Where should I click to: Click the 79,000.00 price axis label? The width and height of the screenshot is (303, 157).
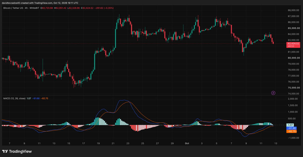pyautogui.click(x=293, y=64)
